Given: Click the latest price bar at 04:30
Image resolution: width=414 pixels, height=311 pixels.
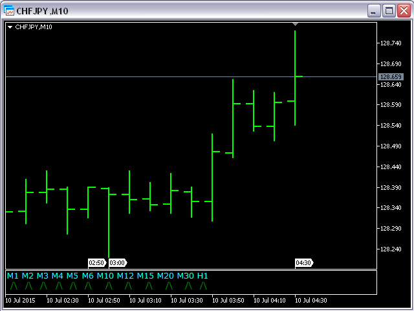Looking at the screenshot, I should pyautogui.click(x=295, y=78).
